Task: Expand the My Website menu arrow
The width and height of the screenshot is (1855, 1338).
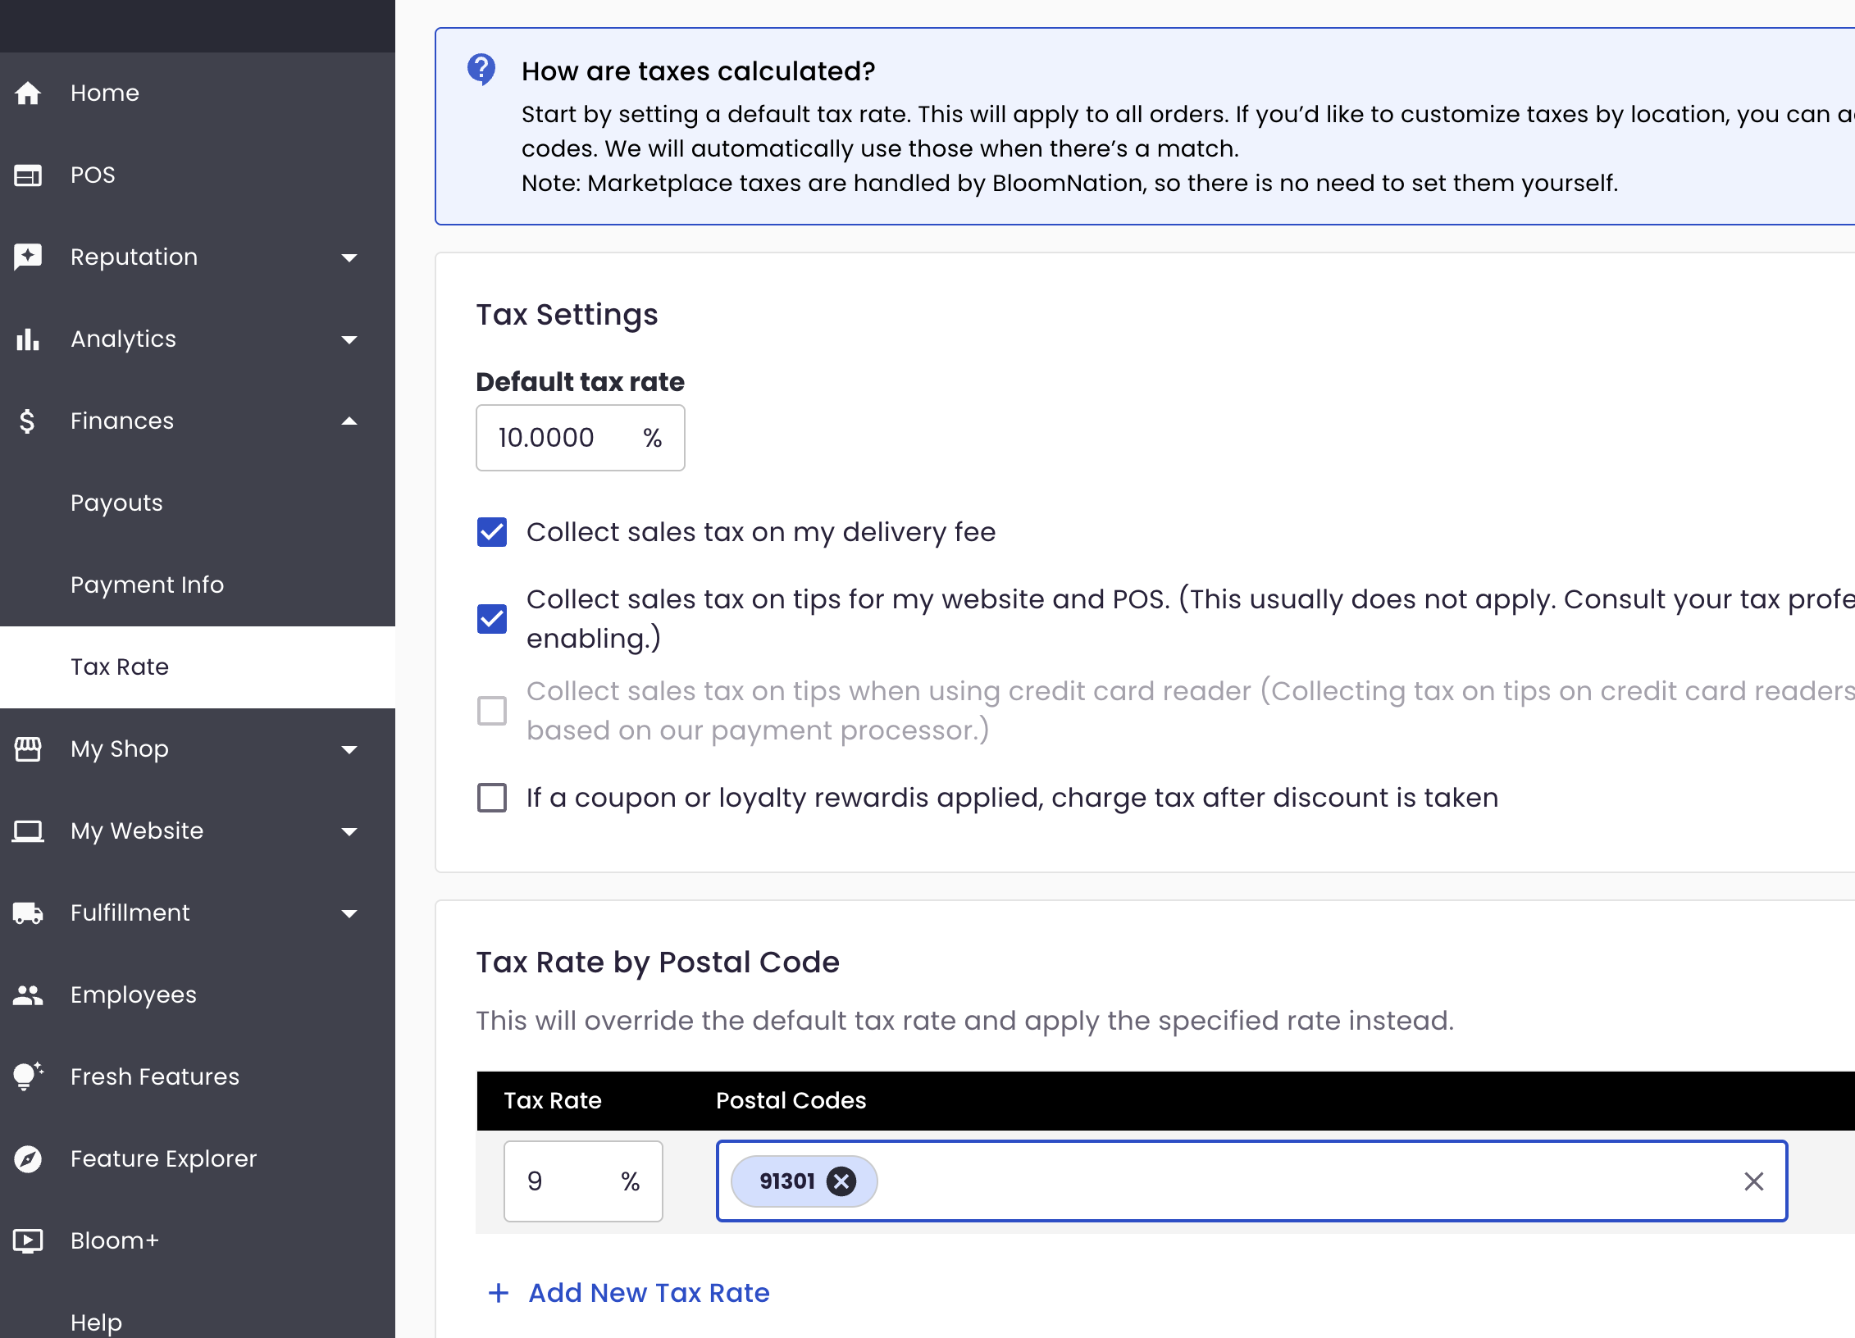Action: [349, 832]
